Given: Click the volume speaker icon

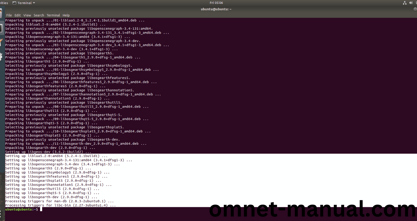Looking at the screenshot, I should coord(411,3).
